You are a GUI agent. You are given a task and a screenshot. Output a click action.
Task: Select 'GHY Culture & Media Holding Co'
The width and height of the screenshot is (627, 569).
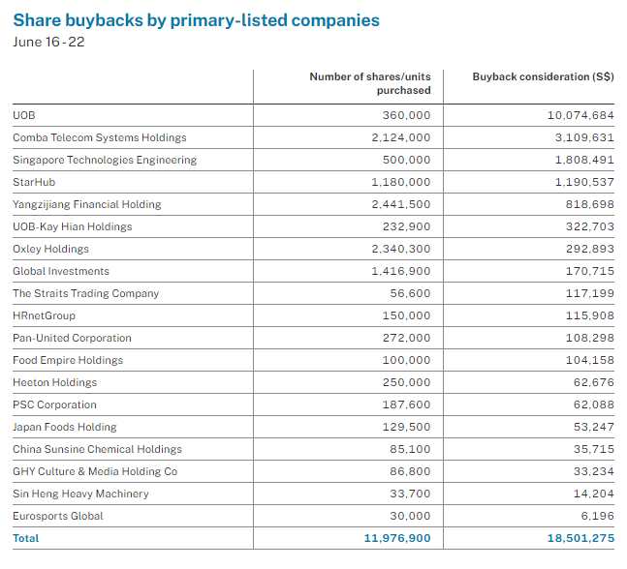coord(95,471)
